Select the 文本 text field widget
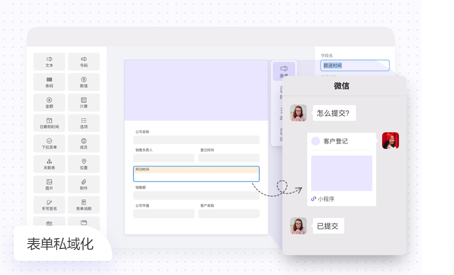454x275 pixels. pyautogui.click(x=49, y=62)
